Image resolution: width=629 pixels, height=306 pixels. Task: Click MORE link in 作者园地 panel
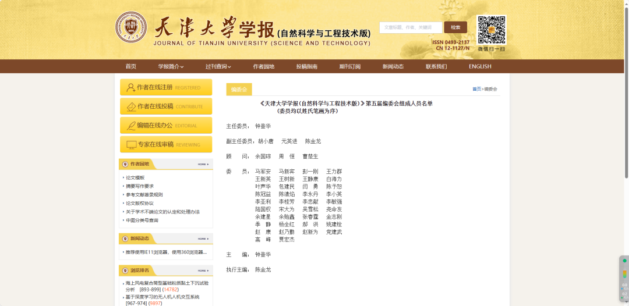(203, 164)
